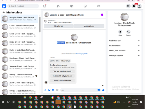Open the emoji picker in message box
This screenshot has height=109, width=145.
99,90
